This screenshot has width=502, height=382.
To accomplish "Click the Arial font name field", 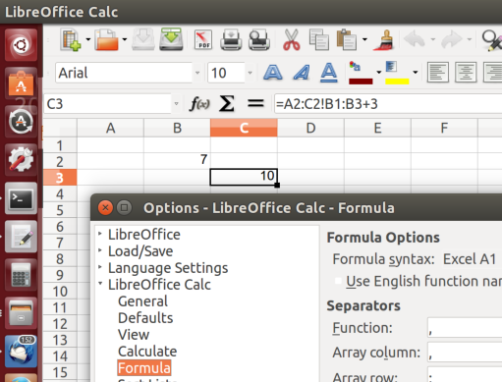I will click(x=124, y=73).
